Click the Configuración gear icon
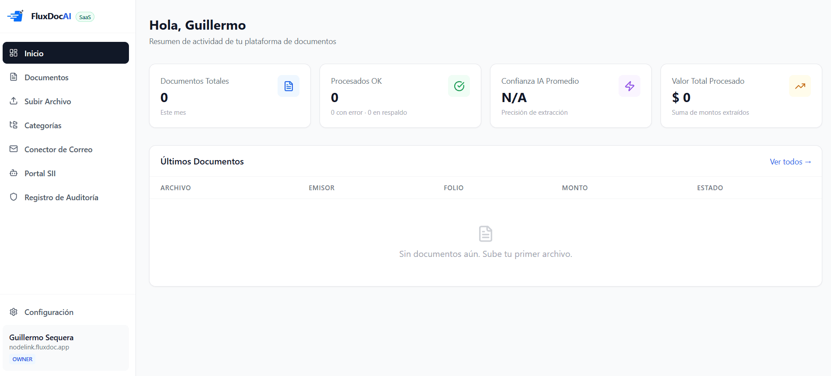Image resolution: width=831 pixels, height=376 pixels. click(x=14, y=312)
